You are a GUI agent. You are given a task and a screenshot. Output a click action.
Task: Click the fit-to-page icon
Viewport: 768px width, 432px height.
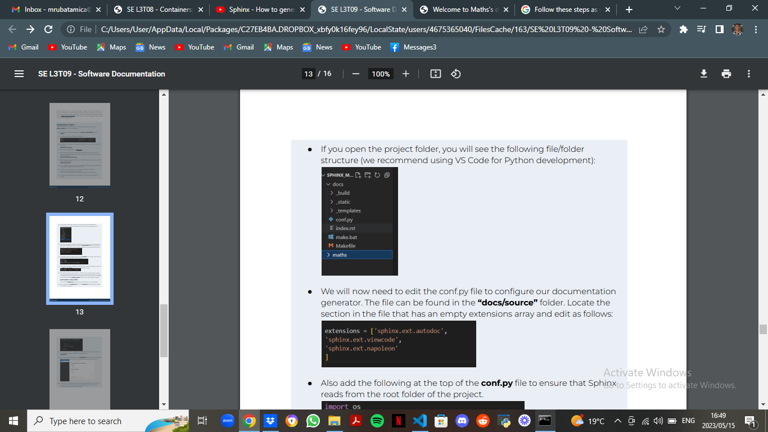(x=435, y=73)
